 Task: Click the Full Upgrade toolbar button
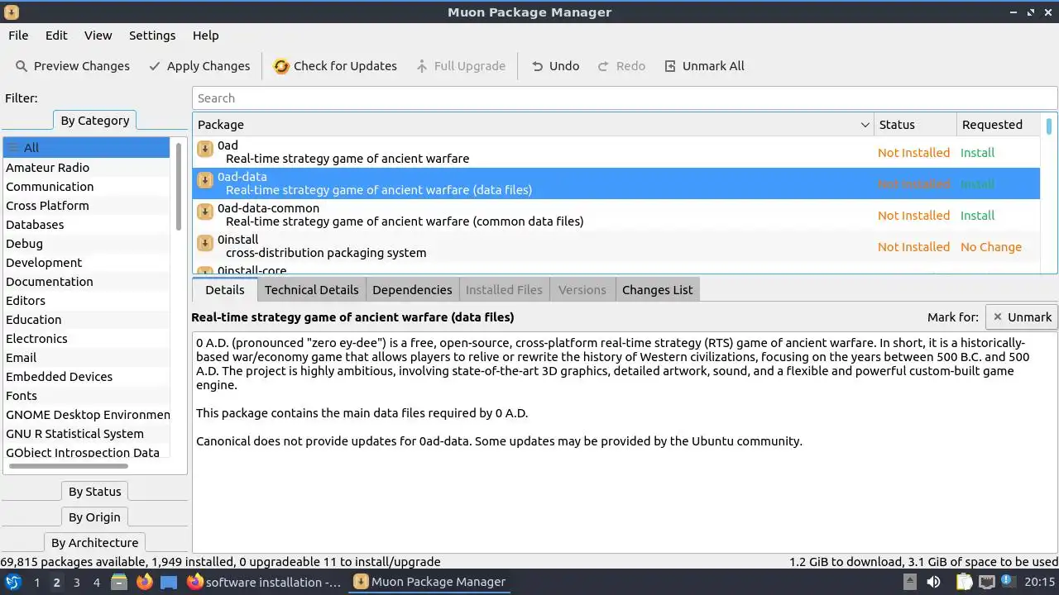tap(461, 66)
